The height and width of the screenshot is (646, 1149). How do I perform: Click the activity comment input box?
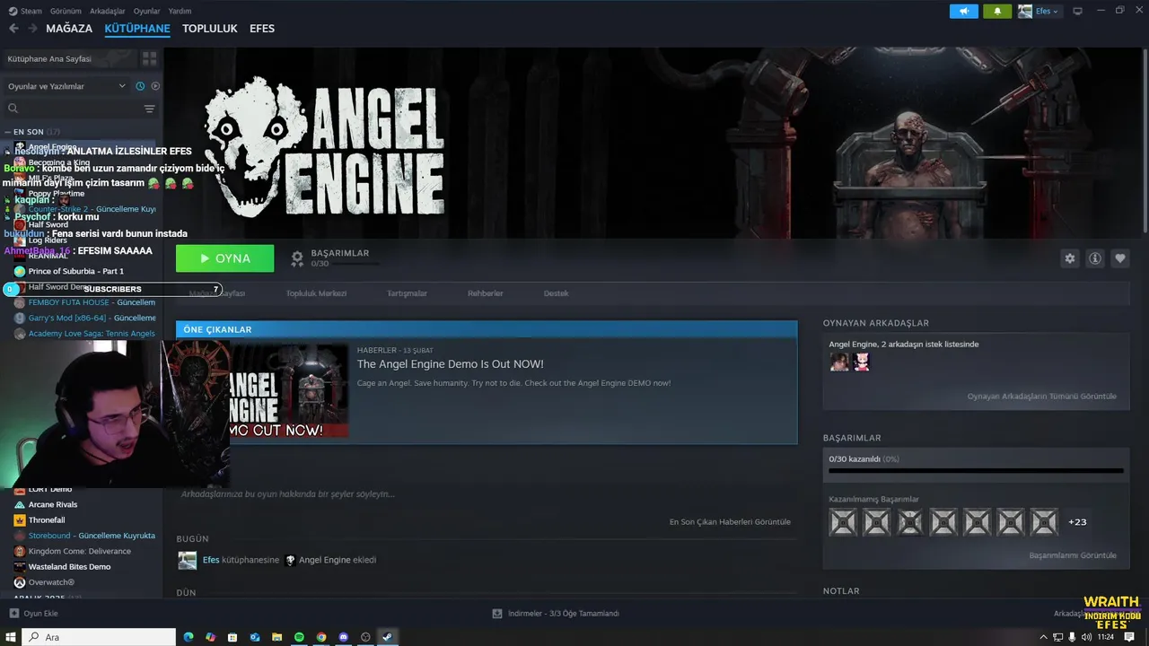pos(485,493)
